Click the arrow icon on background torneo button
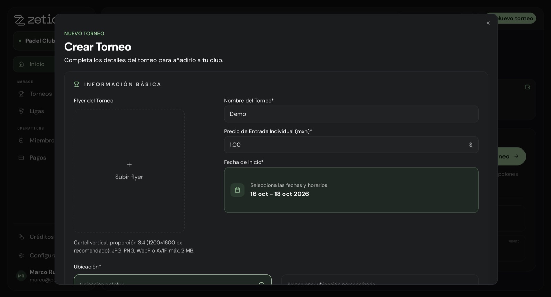Viewport: 551px width, 297px height. [516, 156]
